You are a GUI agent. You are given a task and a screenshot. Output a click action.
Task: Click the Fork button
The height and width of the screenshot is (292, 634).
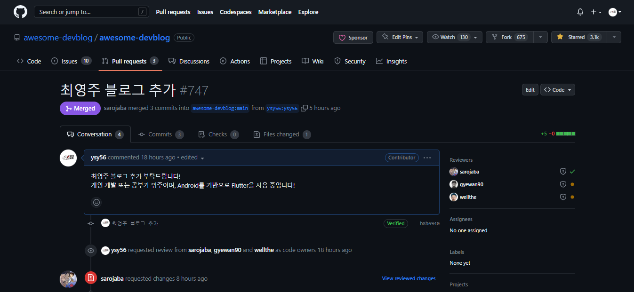coord(510,37)
